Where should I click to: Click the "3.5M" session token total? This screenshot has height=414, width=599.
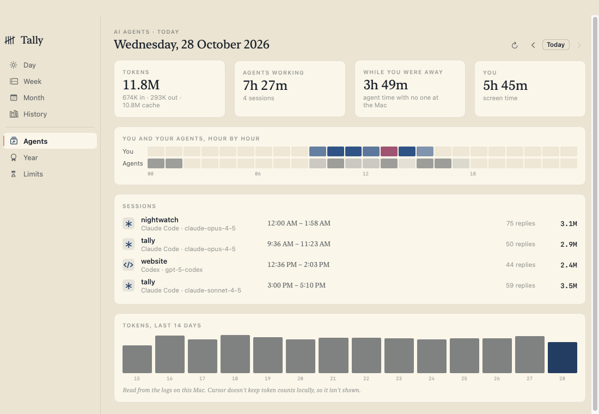coord(569,285)
